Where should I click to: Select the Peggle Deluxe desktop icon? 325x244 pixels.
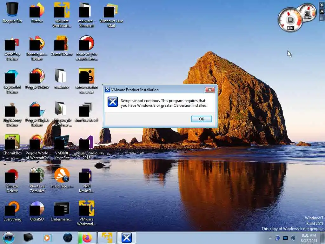click(x=37, y=79)
